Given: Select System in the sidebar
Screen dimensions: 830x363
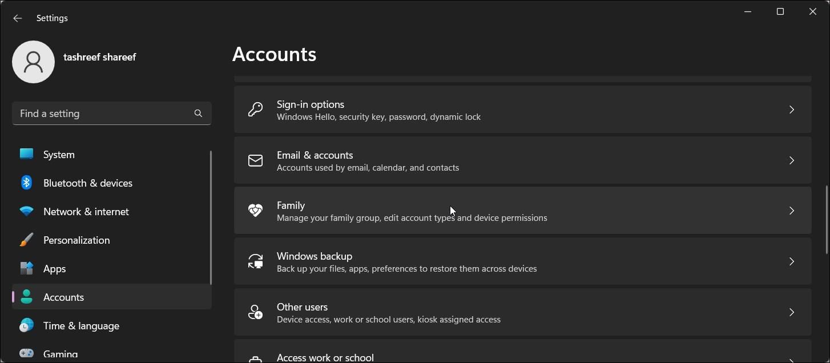Looking at the screenshot, I should (x=59, y=155).
